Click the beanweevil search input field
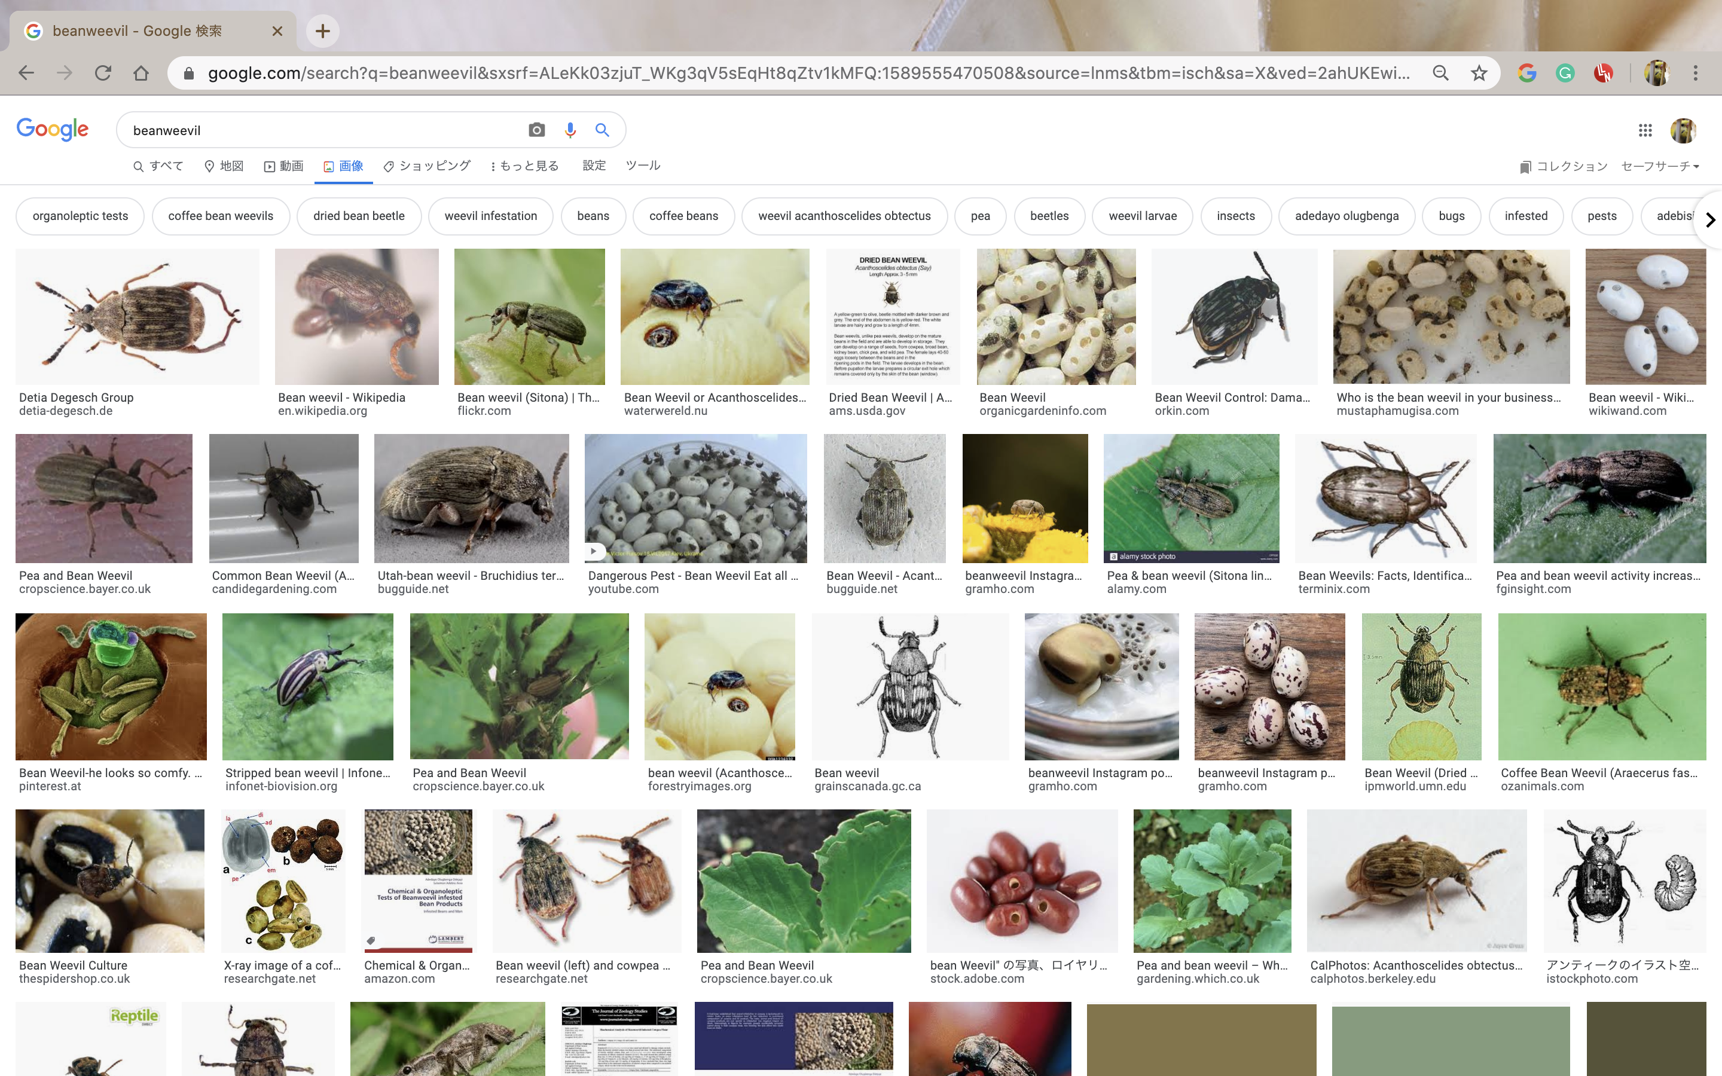The height and width of the screenshot is (1076, 1722). pos(323,130)
